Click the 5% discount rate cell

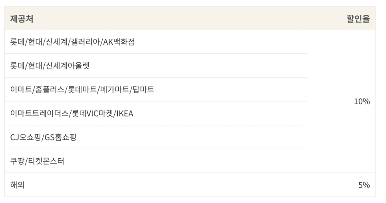[364, 185]
